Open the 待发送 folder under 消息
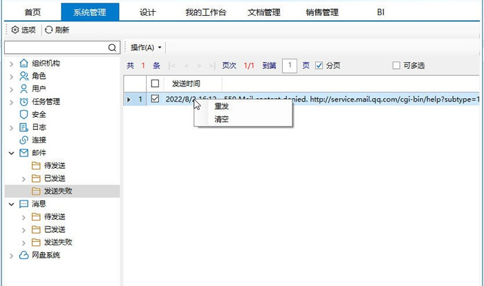484x286 pixels. 54,217
